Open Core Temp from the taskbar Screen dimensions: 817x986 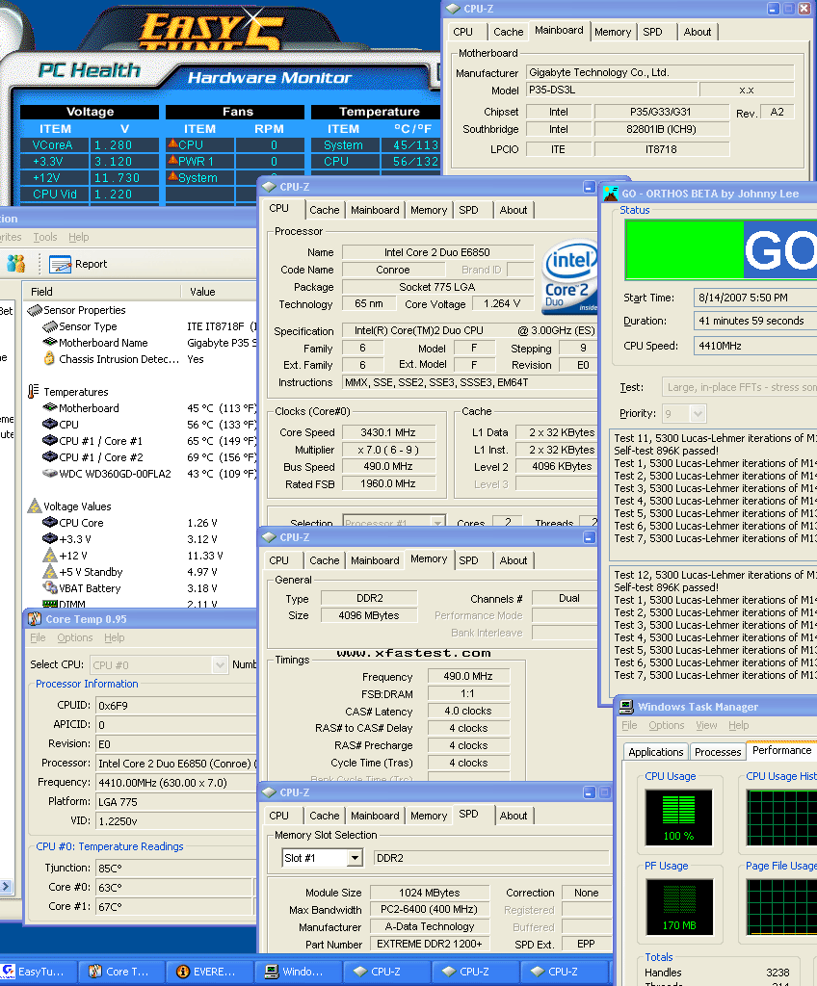121,972
